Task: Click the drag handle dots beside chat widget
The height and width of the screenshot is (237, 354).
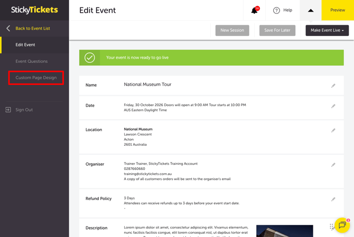Action: point(331,226)
